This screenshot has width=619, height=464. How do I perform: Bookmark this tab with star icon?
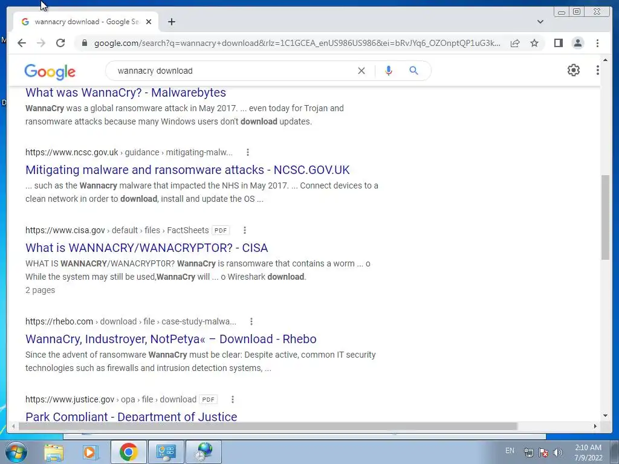[534, 43]
